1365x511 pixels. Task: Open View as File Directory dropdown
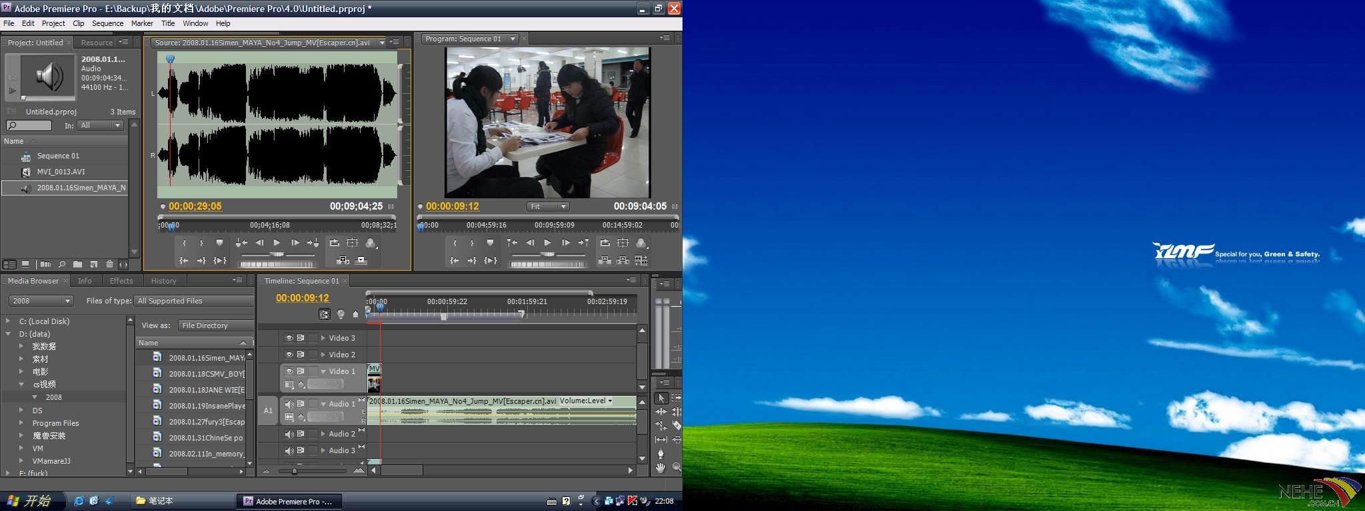pyautogui.click(x=216, y=325)
